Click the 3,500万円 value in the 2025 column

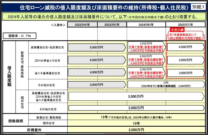pyautogui.click(x=185, y=60)
